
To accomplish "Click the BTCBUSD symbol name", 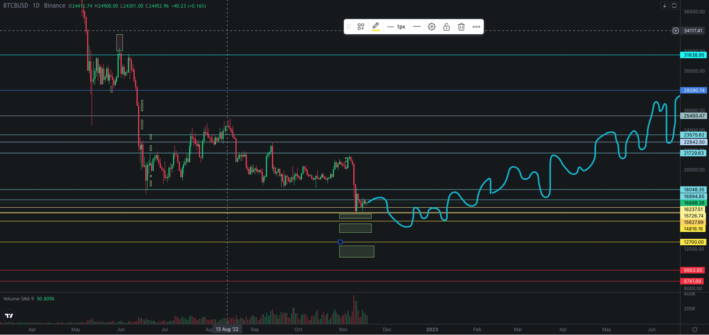I will (17, 5).
